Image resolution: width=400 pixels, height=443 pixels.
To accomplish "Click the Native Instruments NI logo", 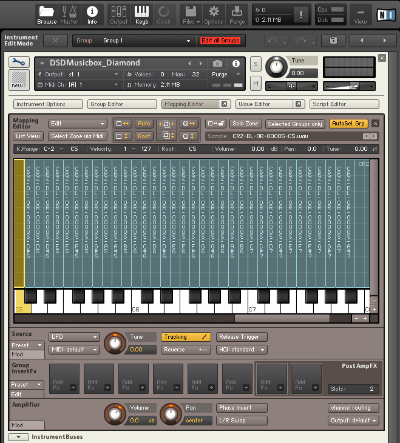I will (386, 15).
